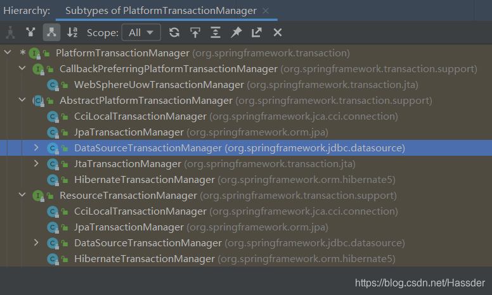The image size is (492, 295).
Task: Open the blog.csdn.net/Hassder link
Action: click(420, 283)
